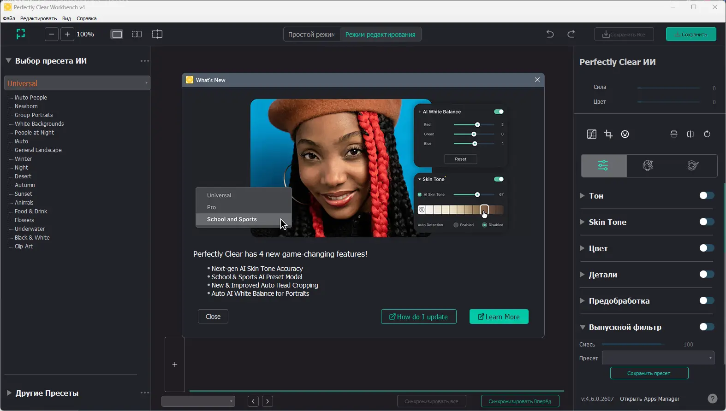Click the Learn More button
The image size is (726, 411).
pos(499,317)
